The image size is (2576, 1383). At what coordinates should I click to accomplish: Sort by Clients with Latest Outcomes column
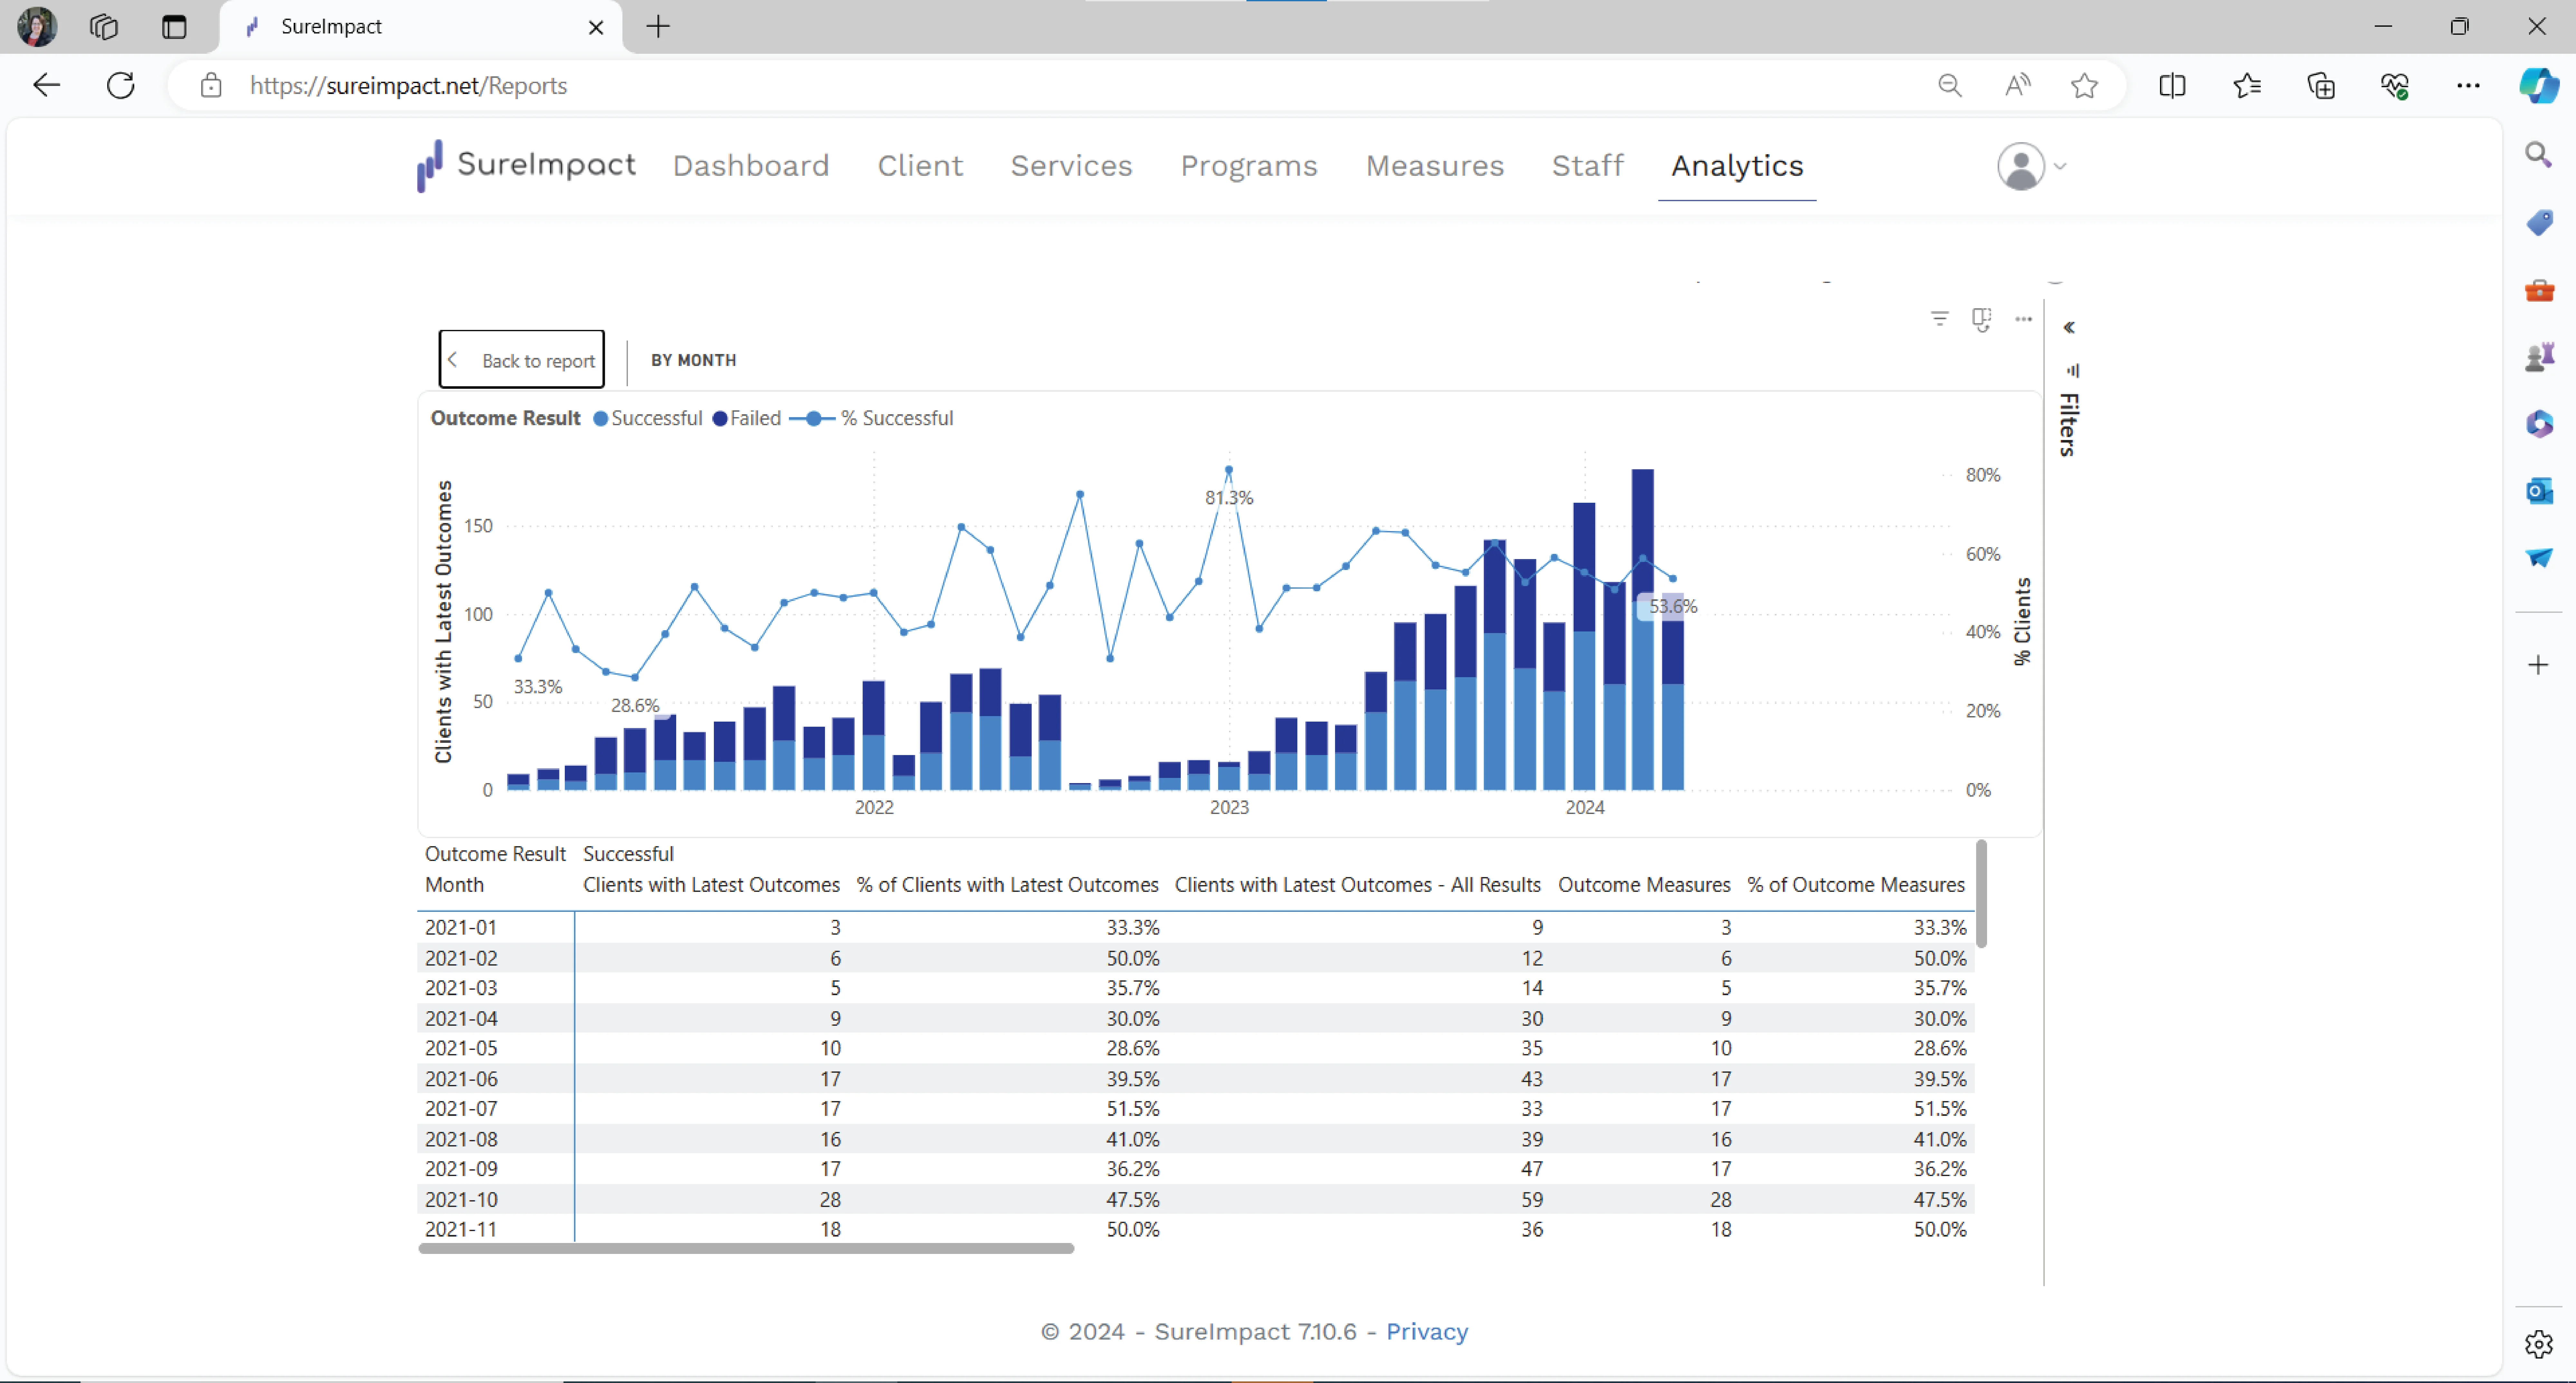pos(711,885)
